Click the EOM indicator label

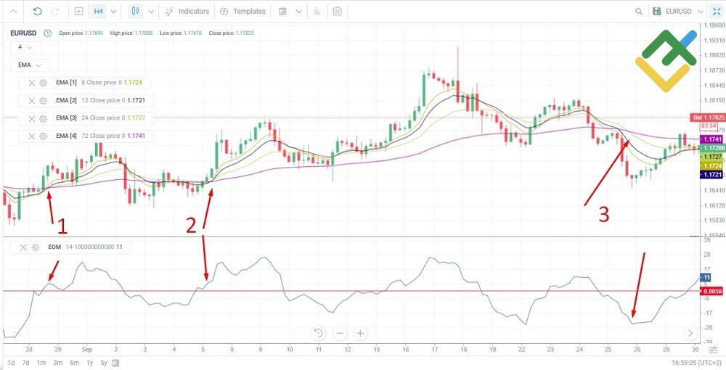click(x=54, y=247)
